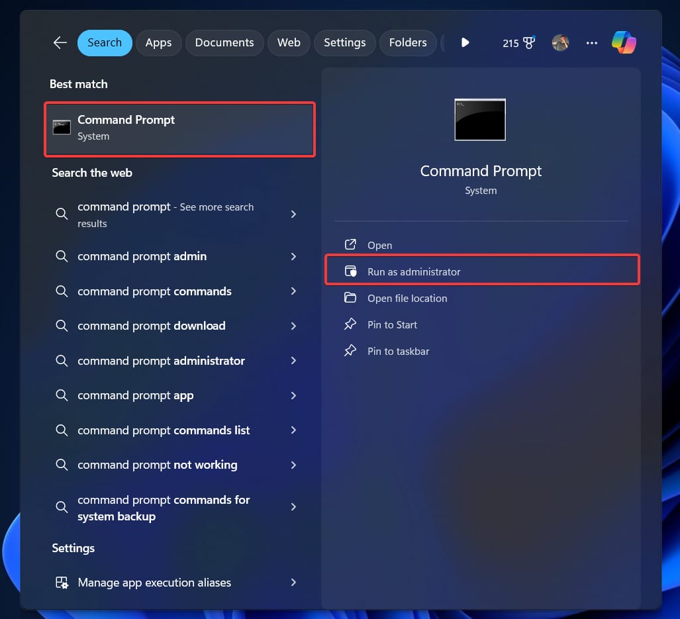Click the Open action's external-link icon
The width and height of the screenshot is (680, 619).
(350, 244)
